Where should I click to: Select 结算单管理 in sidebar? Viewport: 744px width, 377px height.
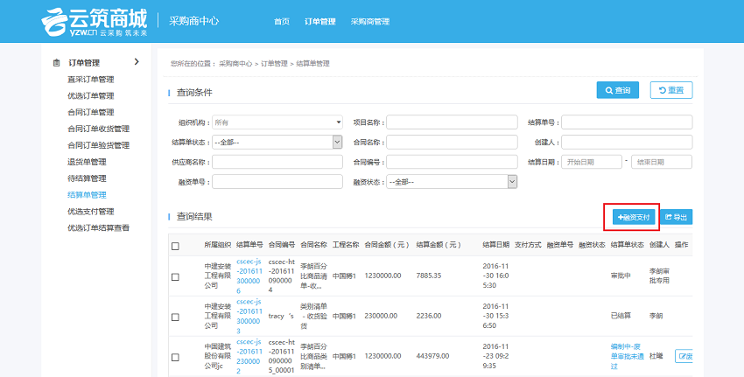pos(87,195)
